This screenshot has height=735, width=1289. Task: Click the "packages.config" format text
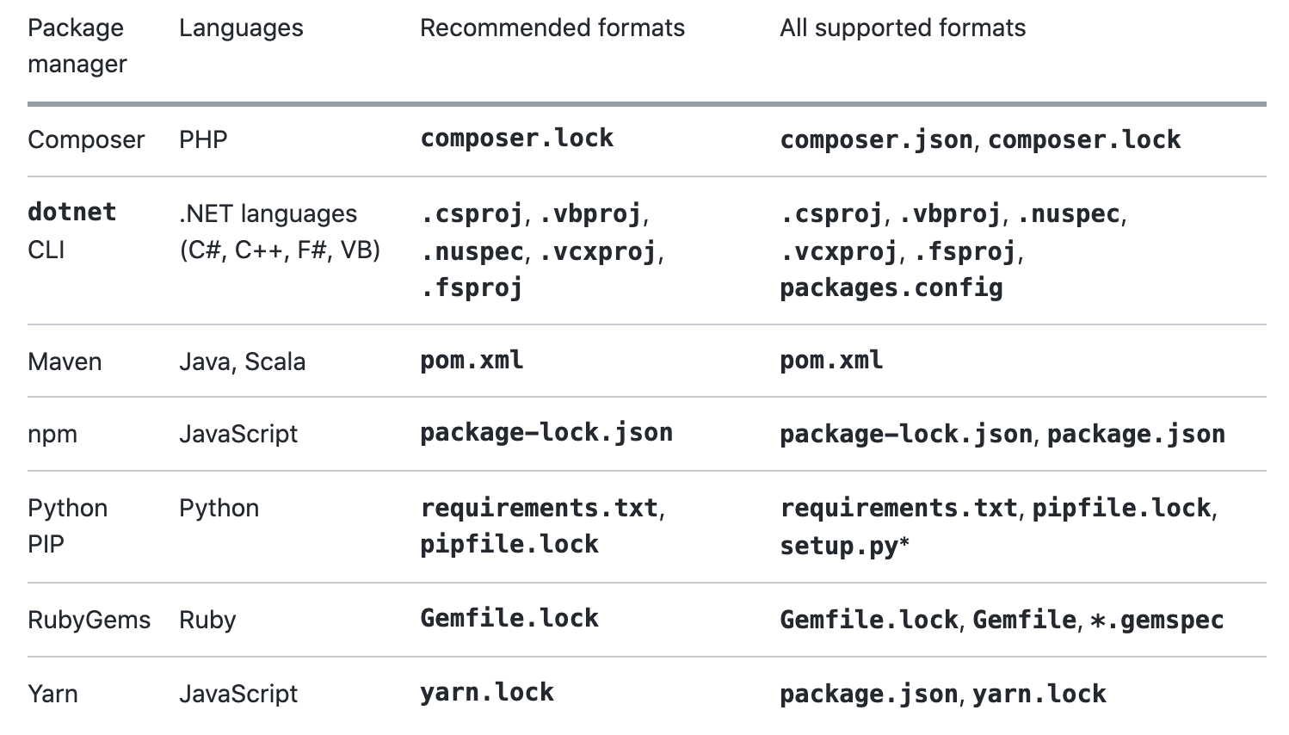tap(891, 287)
